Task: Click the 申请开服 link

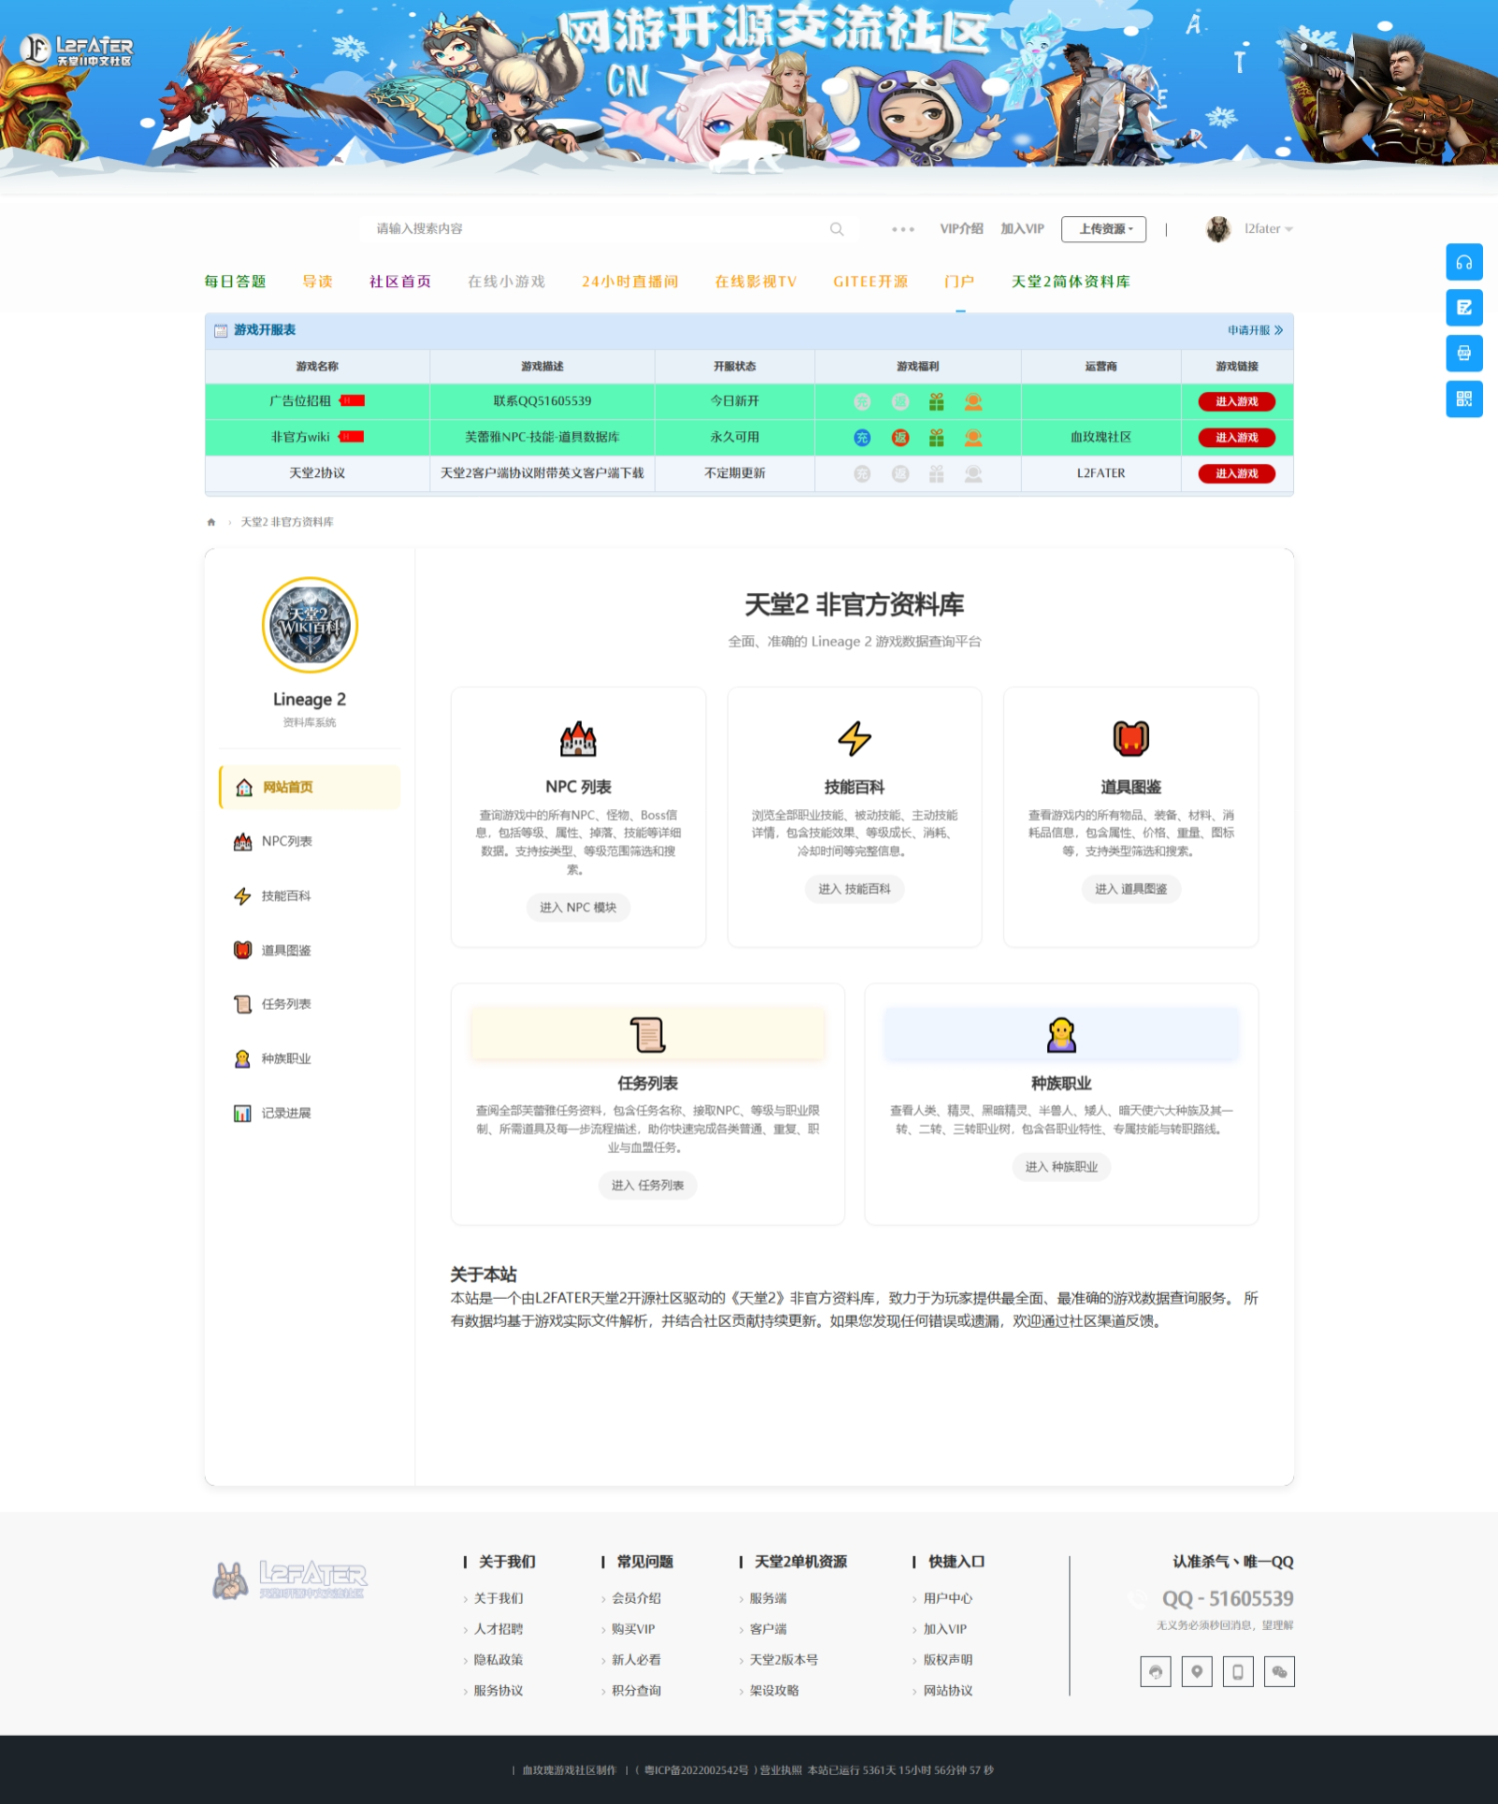Action: point(1255,330)
